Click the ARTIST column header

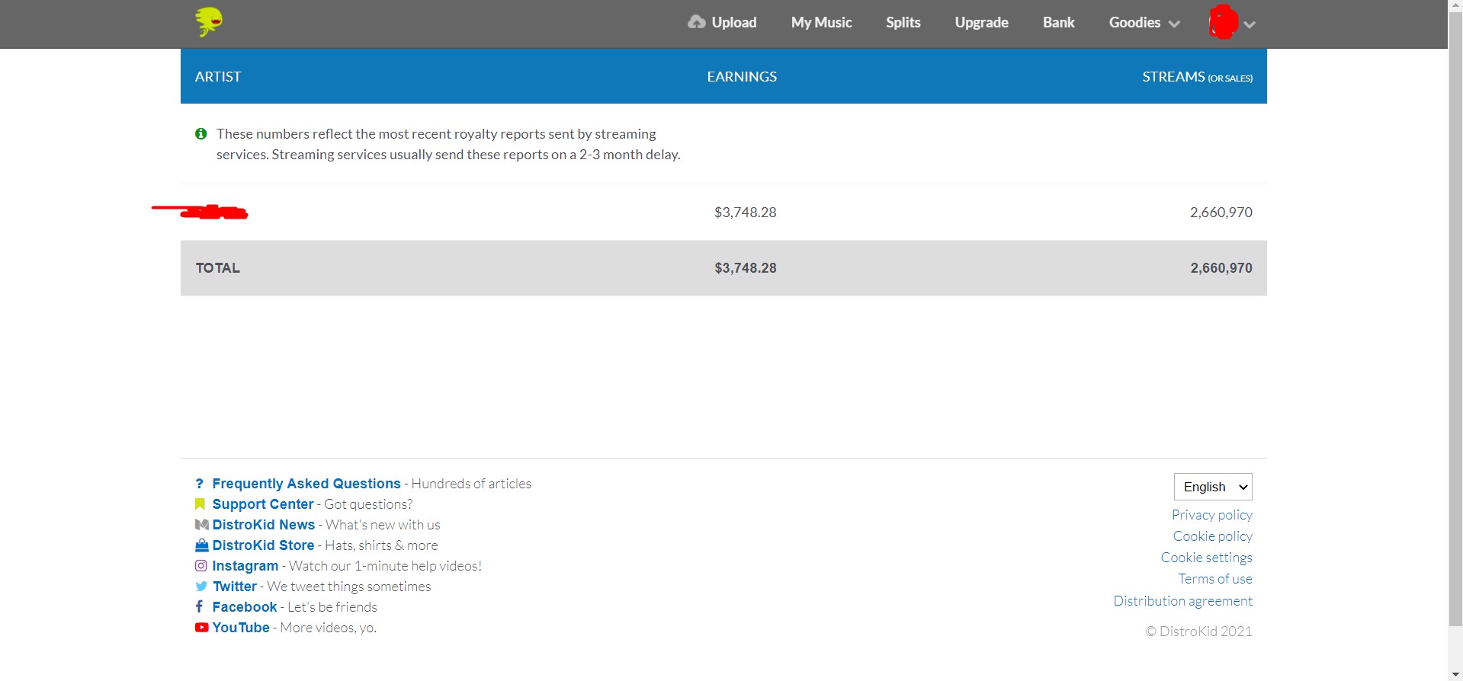pos(218,77)
